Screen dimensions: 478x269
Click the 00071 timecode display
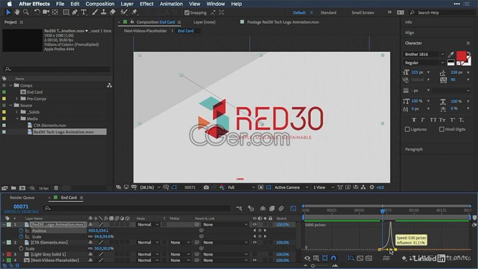click(21, 207)
